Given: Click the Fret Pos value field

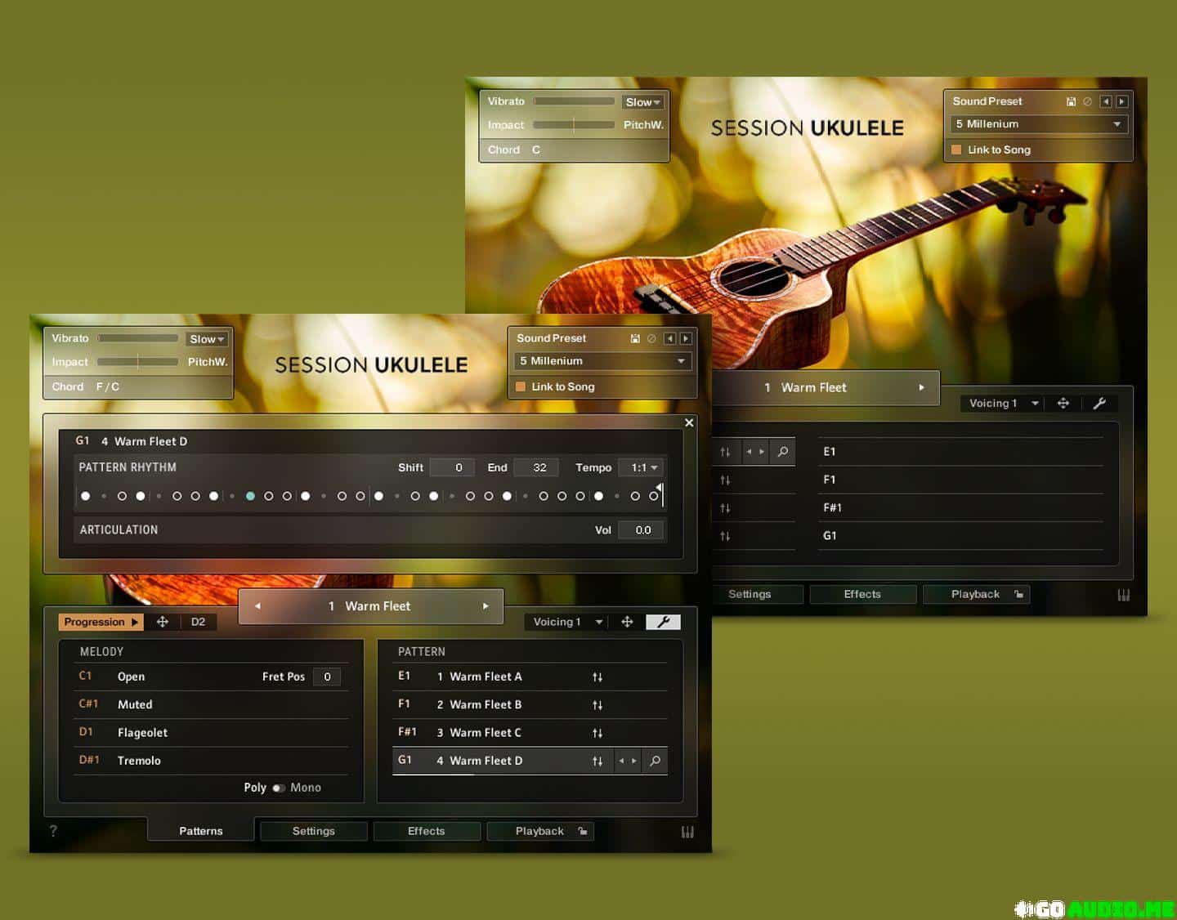Looking at the screenshot, I should coord(327,677).
